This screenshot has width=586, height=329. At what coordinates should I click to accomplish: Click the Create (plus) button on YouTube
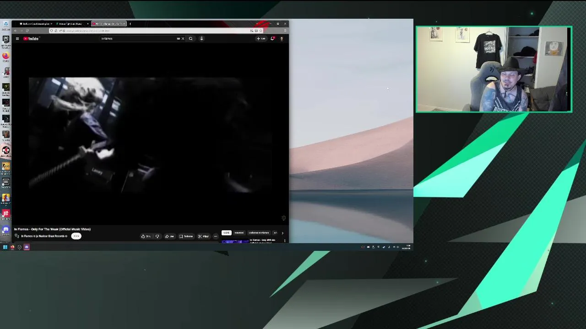[x=261, y=39]
